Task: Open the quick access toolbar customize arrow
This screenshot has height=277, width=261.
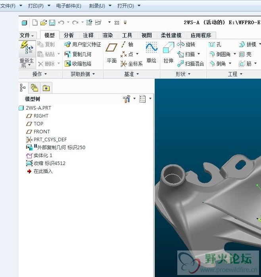Action: tap(125, 23)
